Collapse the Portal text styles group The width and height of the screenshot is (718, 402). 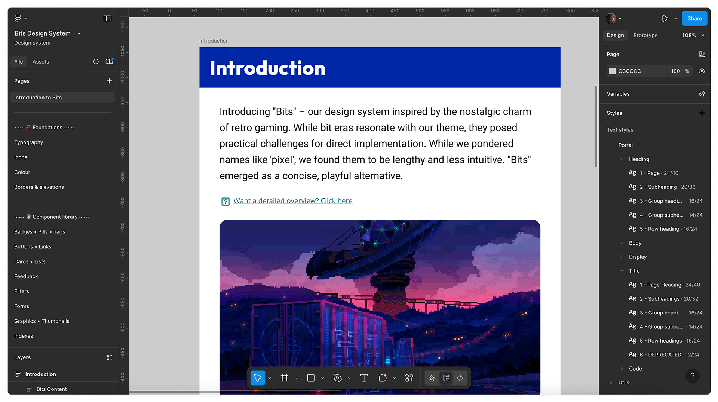click(611, 145)
